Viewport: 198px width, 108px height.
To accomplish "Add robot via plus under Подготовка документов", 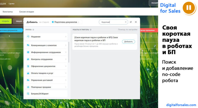I will 9,36.
